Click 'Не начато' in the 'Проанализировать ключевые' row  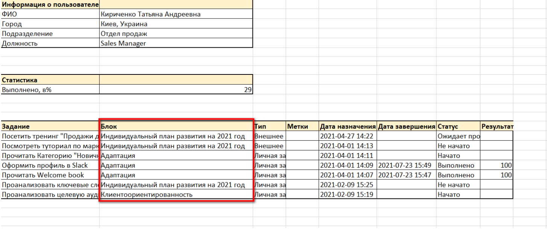459,185
